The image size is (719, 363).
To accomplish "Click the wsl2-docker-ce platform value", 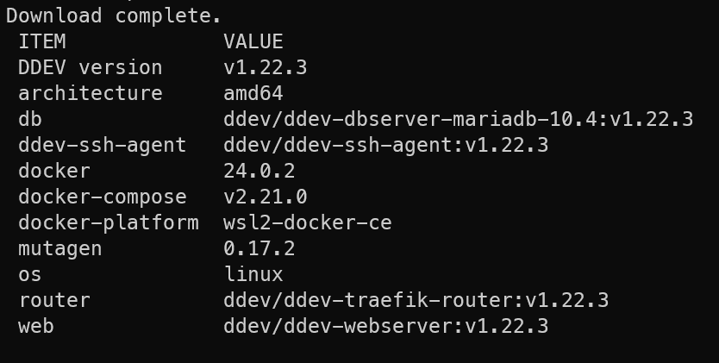I will (x=307, y=222).
